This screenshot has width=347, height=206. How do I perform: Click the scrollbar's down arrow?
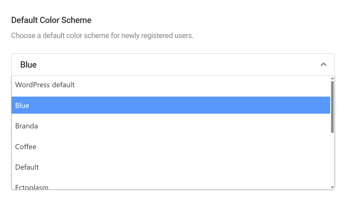point(332,187)
